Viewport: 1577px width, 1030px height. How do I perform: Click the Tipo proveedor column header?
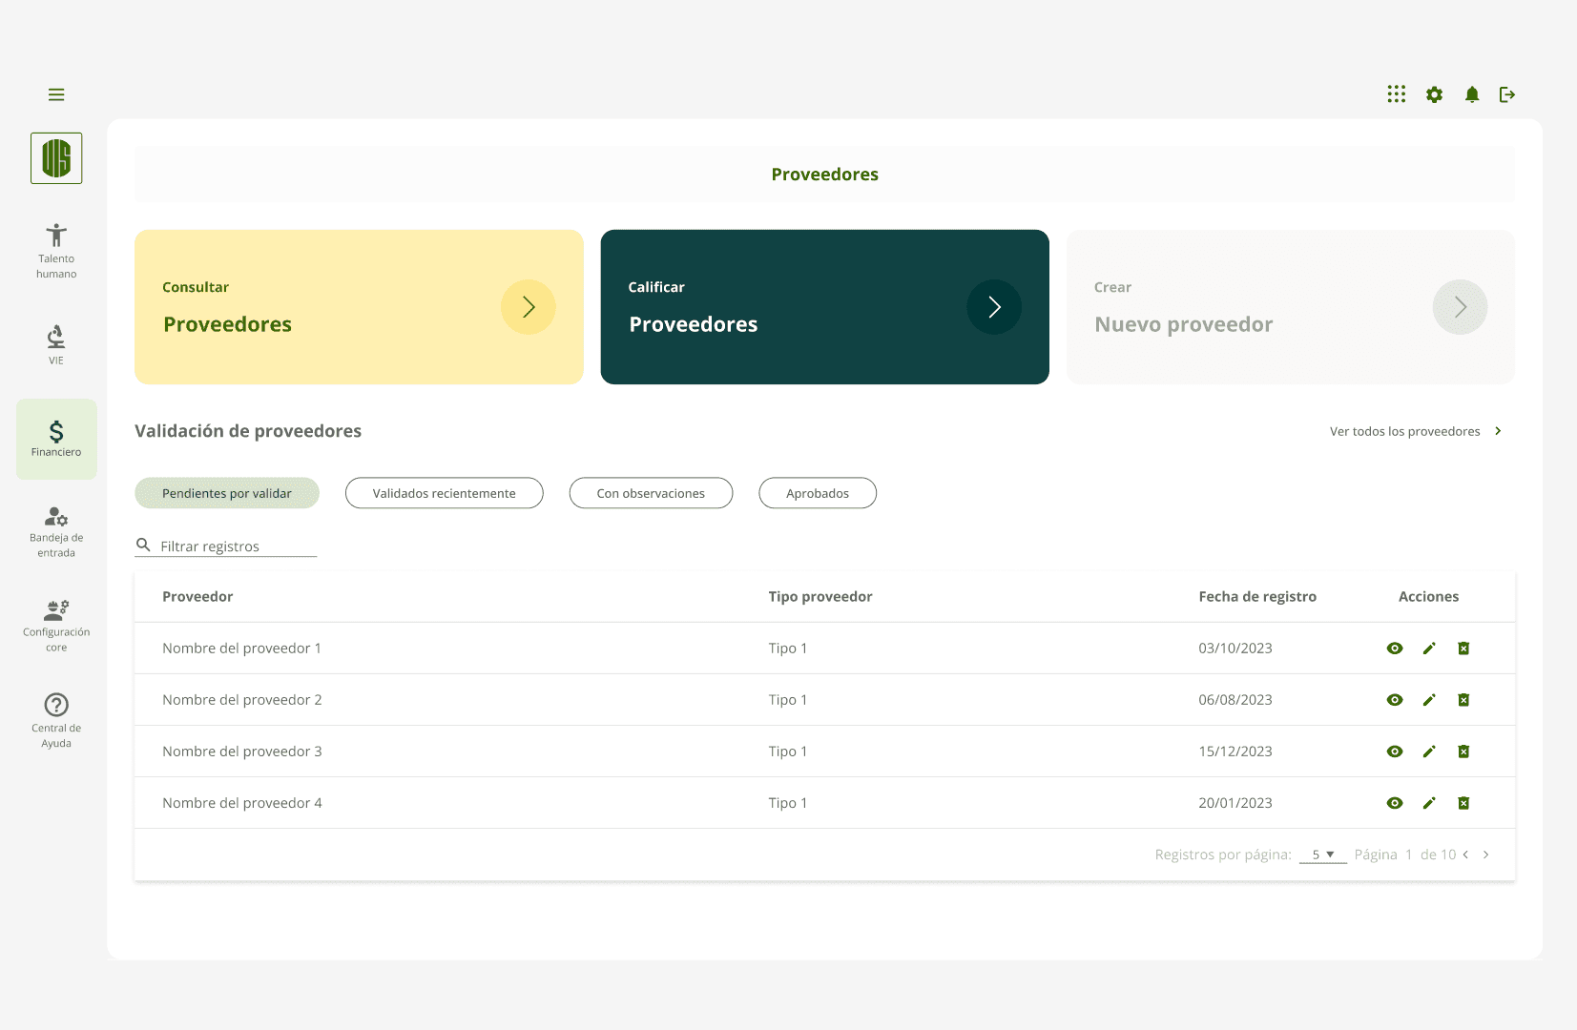point(820,597)
